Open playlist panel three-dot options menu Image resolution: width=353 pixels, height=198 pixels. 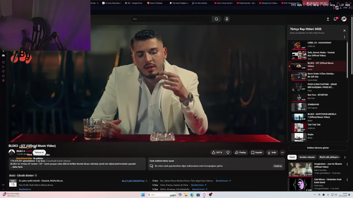click(x=344, y=37)
